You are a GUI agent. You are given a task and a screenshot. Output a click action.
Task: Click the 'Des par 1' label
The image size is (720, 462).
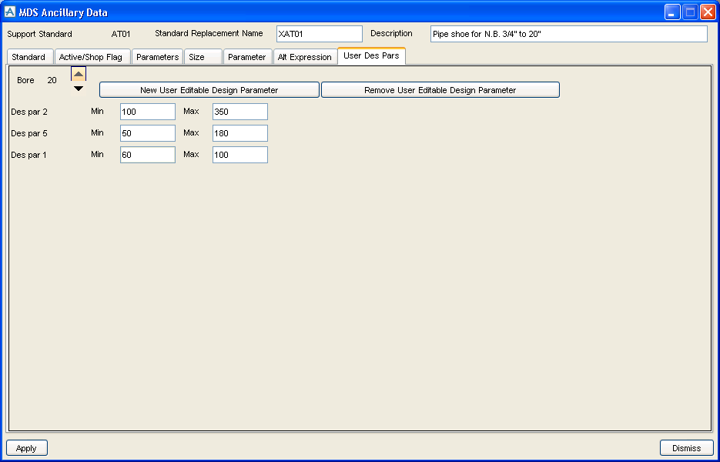pos(29,155)
